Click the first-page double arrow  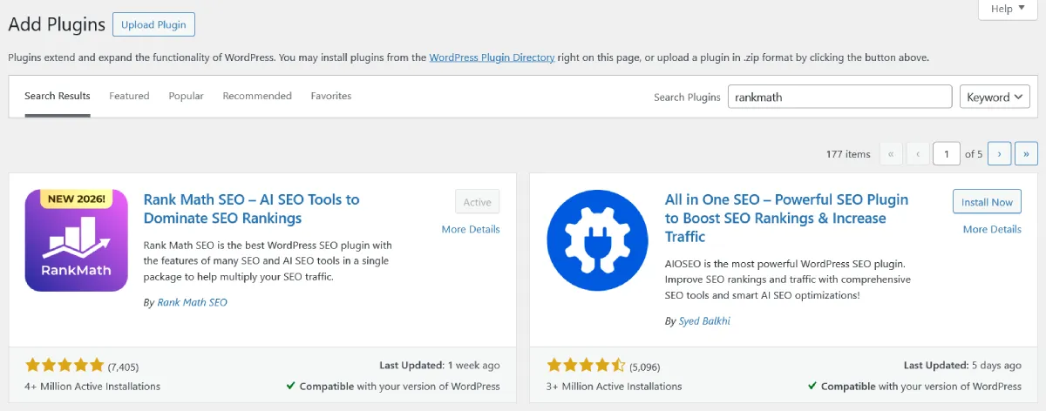[x=891, y=154]
